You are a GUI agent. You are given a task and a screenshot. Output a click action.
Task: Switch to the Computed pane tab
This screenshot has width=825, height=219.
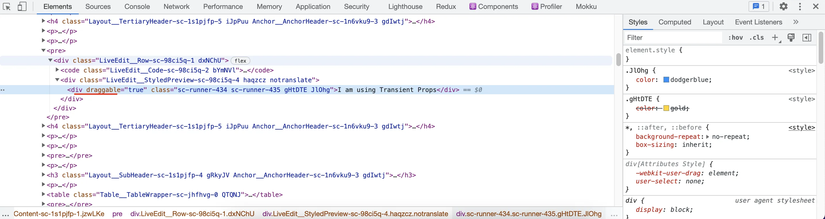coord(675,22)
